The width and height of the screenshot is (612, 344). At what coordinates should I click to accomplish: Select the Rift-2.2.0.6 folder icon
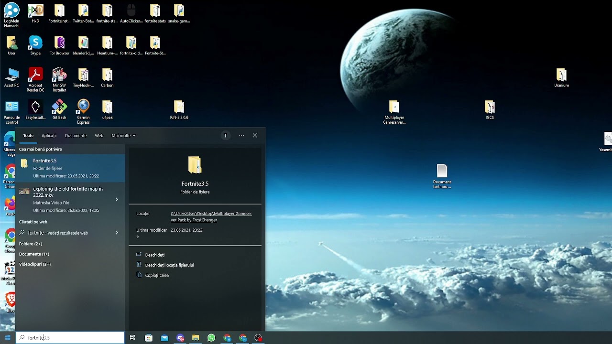point(179,109)
